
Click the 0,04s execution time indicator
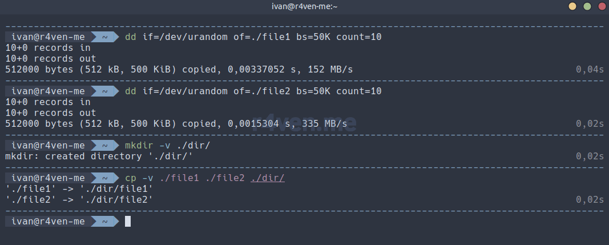point(590,70)
